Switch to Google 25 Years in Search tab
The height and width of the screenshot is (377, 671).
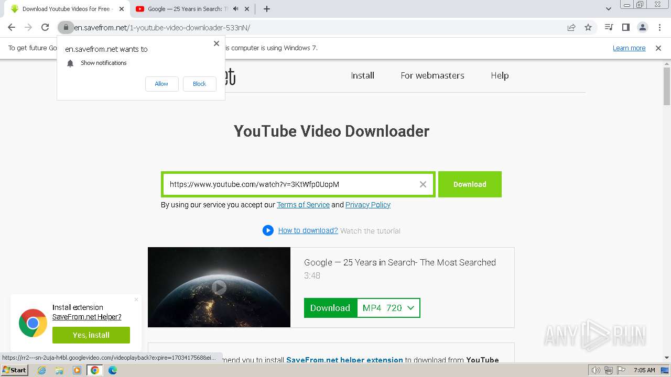tap(188, 9)
